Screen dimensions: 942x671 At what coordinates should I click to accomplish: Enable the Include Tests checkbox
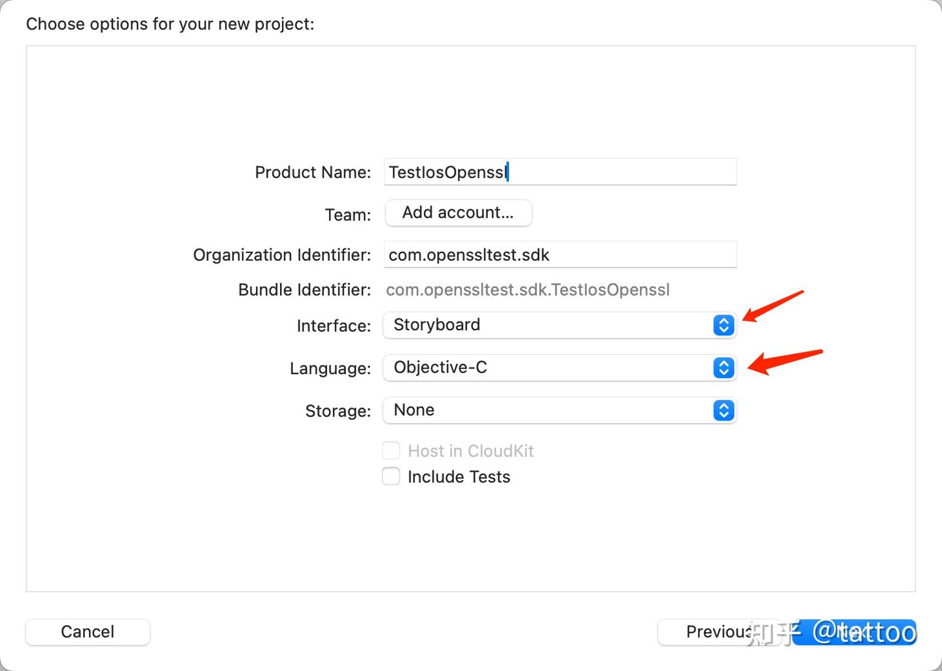click(x=391, y=476)
